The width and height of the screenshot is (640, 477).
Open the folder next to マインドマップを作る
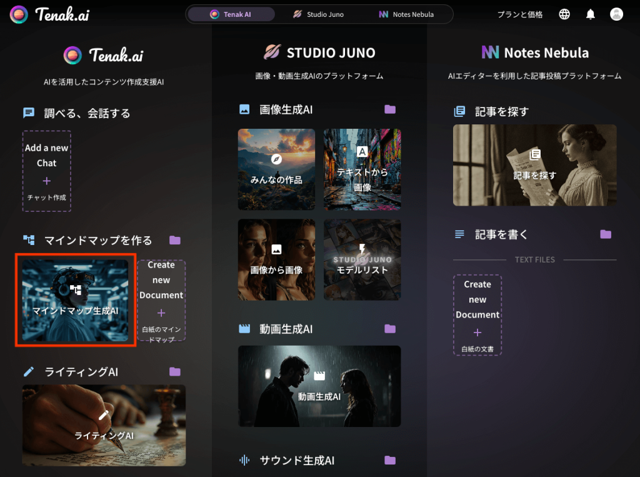click(x=175, y=240)
